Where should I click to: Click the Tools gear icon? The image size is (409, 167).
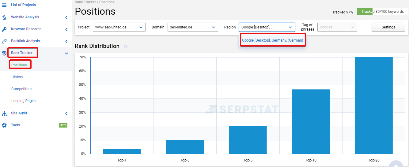pyautogui.click(x=4, y=125)
